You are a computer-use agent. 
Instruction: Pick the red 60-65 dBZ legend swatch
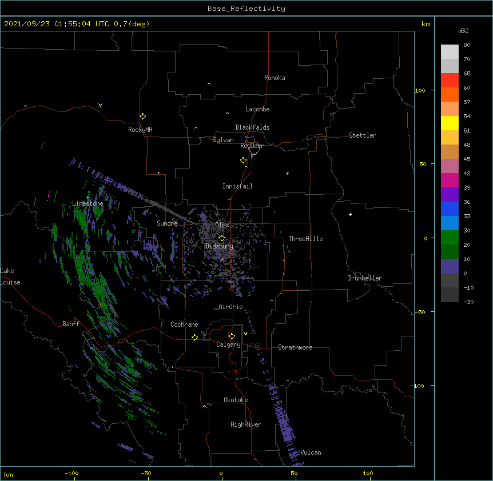click(x=450, y=81)
